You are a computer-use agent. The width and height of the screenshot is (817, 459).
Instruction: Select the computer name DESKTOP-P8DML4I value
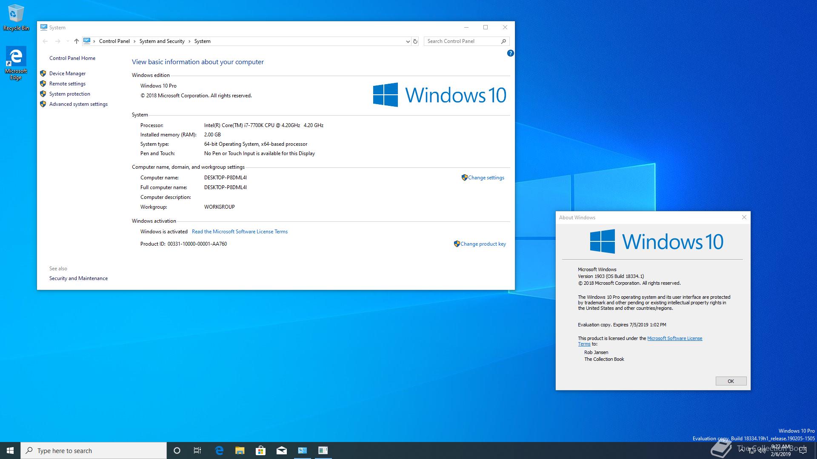pyautogui.click(x=226, y=178)
